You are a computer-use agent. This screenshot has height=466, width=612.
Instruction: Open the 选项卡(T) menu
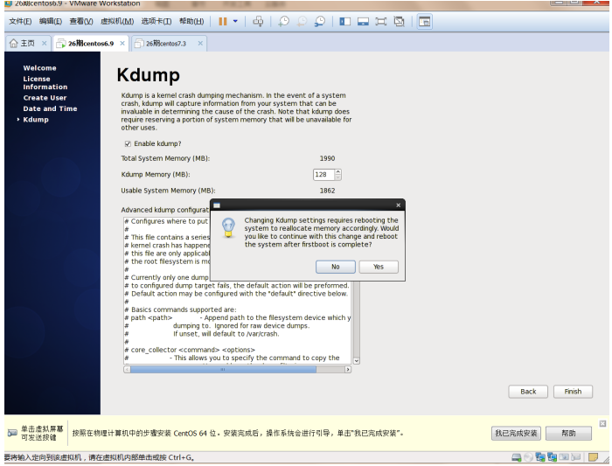[156, 22]
